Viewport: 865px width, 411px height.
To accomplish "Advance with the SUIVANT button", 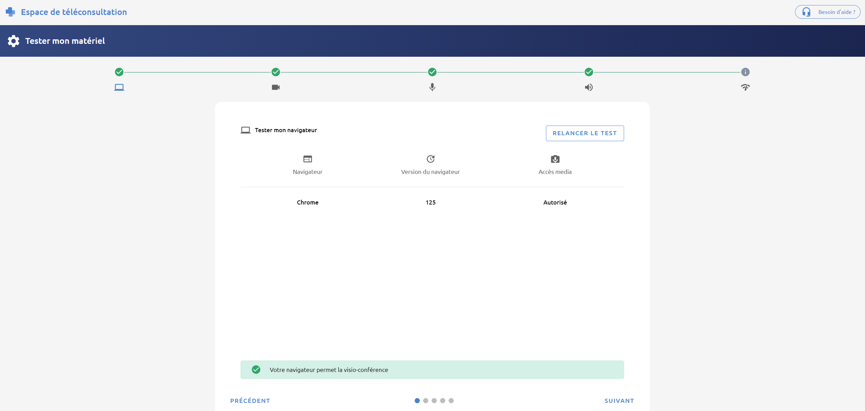I will [619, 401].
